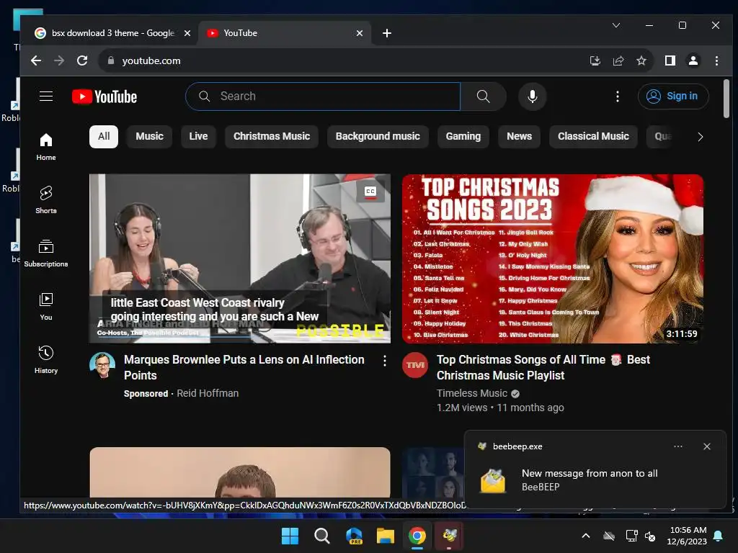Switch to bsx download 3 theme Google tab

[113, 33]
